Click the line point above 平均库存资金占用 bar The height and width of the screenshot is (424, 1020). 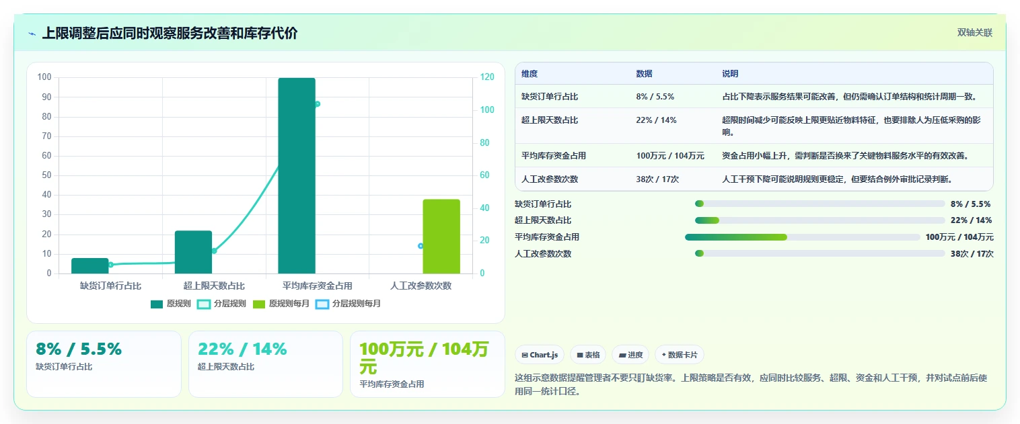coord(318,104)
